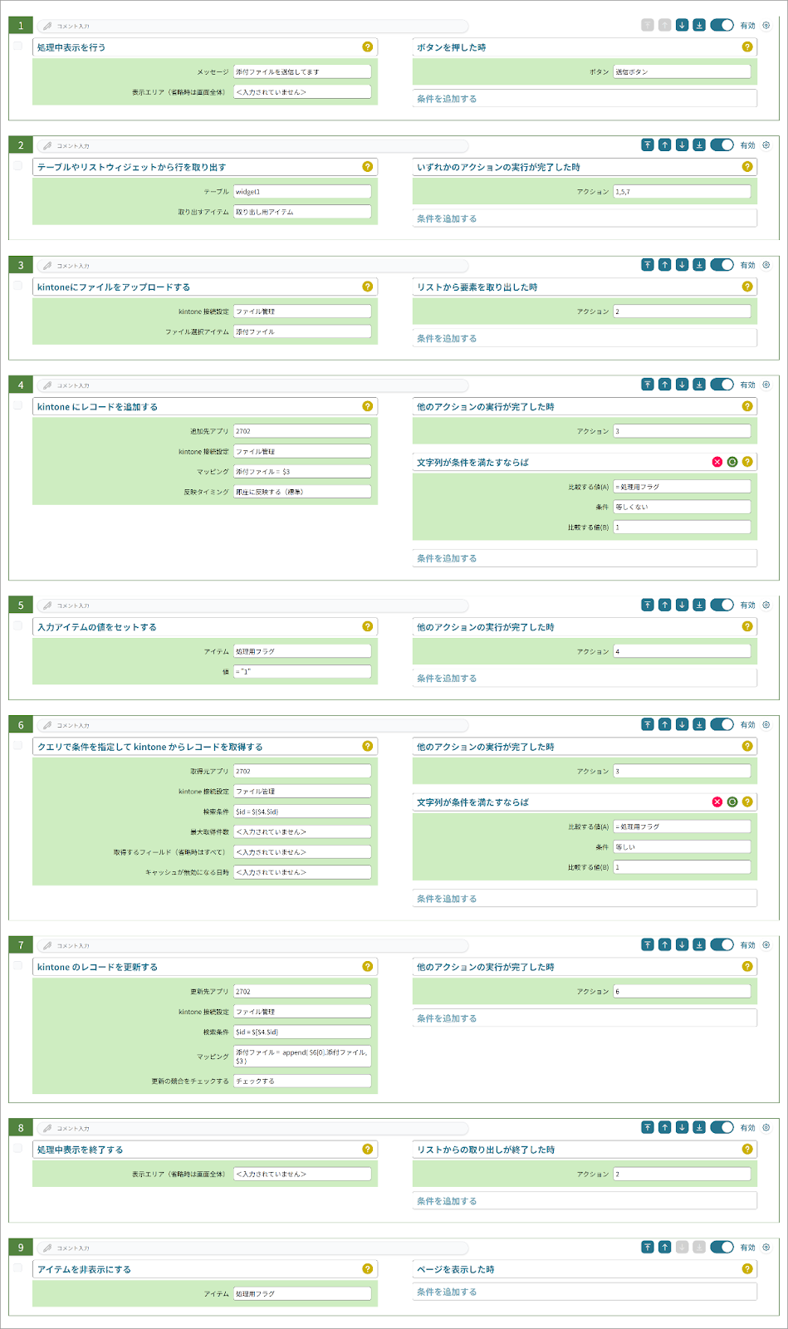Edit the 反映タイミング value in action 4

[x=302, y=492]
